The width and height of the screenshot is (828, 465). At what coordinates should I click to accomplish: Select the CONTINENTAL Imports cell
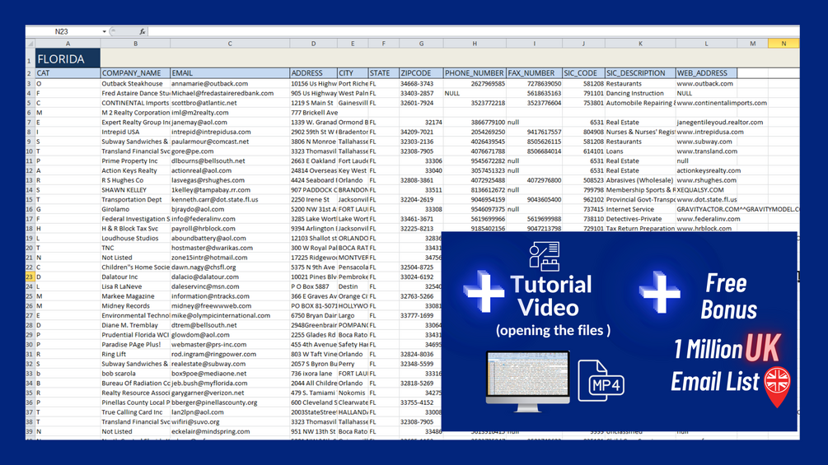135,103
